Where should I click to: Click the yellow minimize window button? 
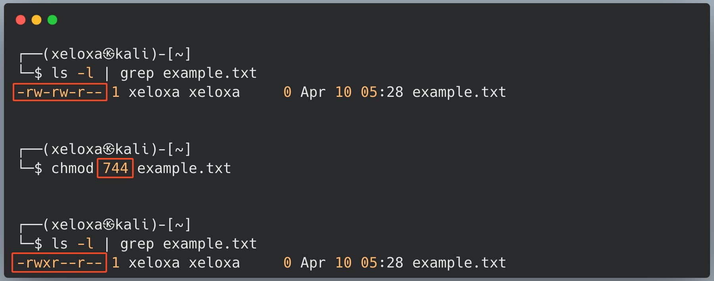coord(36,20)
